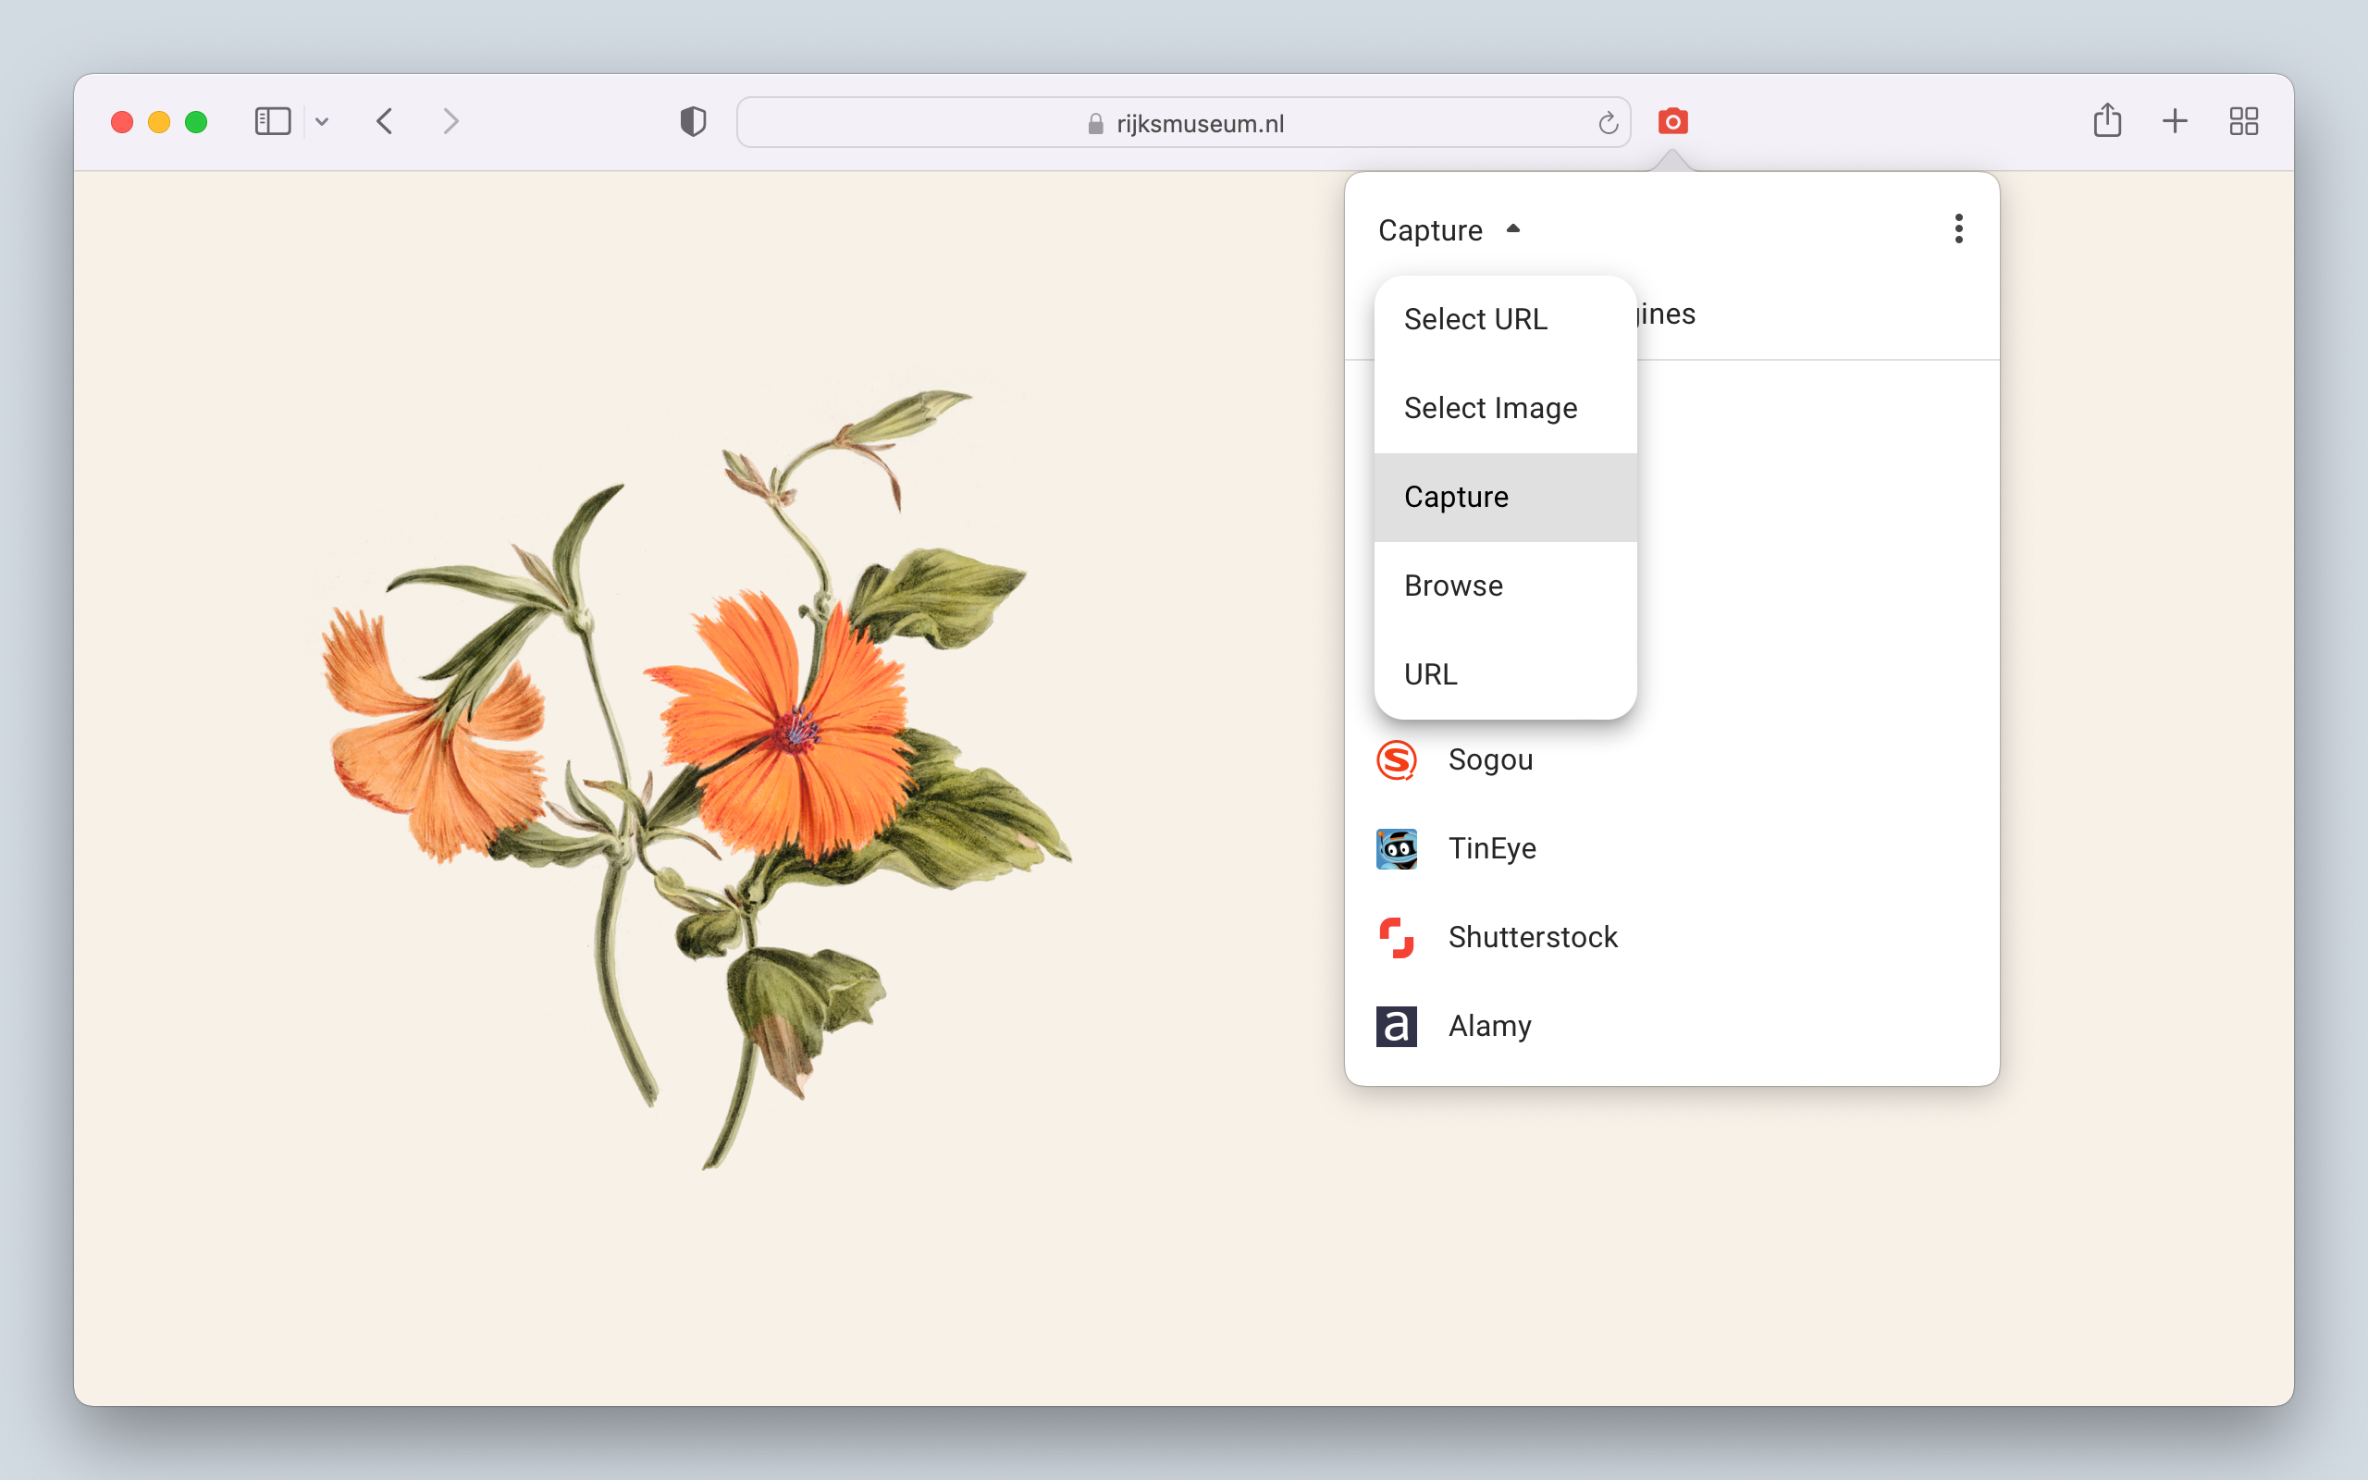Search with the Alamy engine
The image size is (2368, 1480).
[1488, 1026]
